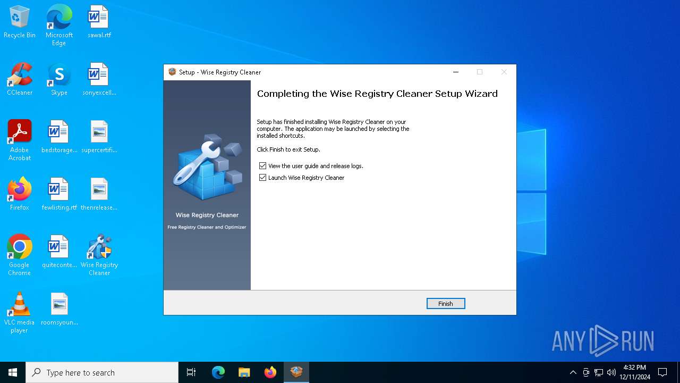Select CCleaner desktop shortcut

(x=20, y=80)
